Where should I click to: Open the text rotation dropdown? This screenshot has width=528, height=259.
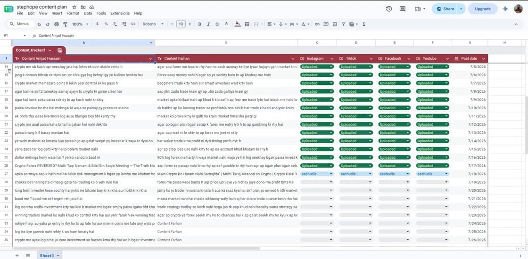click(x=305, y=24)
